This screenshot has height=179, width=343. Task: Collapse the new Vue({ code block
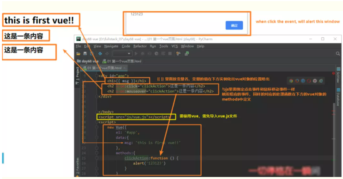click(x=97, y=127)
